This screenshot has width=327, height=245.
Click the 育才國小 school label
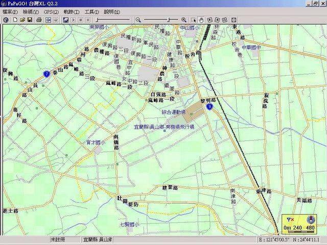pyautogui.click(x=96, y=143)
